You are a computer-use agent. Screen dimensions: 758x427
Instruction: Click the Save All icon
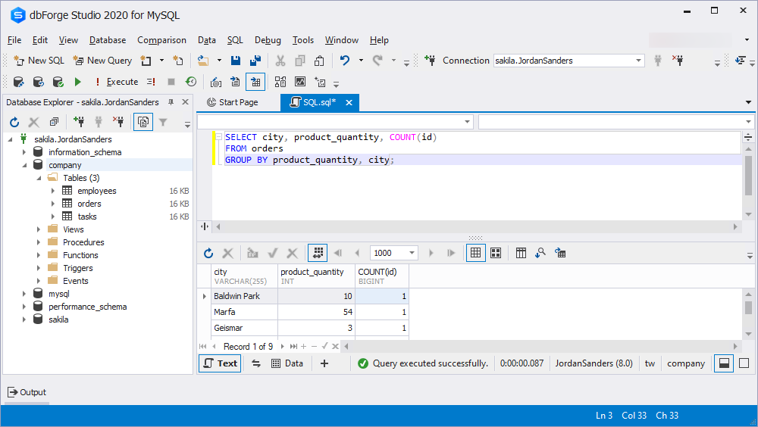point(255,61)
